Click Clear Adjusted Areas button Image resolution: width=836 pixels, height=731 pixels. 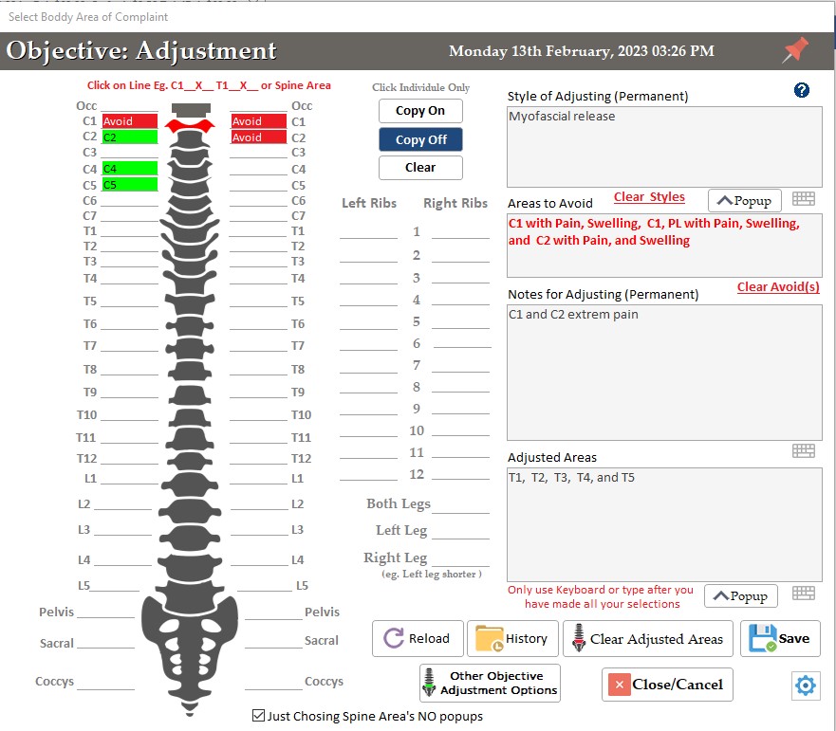click(x=646, y=639)
